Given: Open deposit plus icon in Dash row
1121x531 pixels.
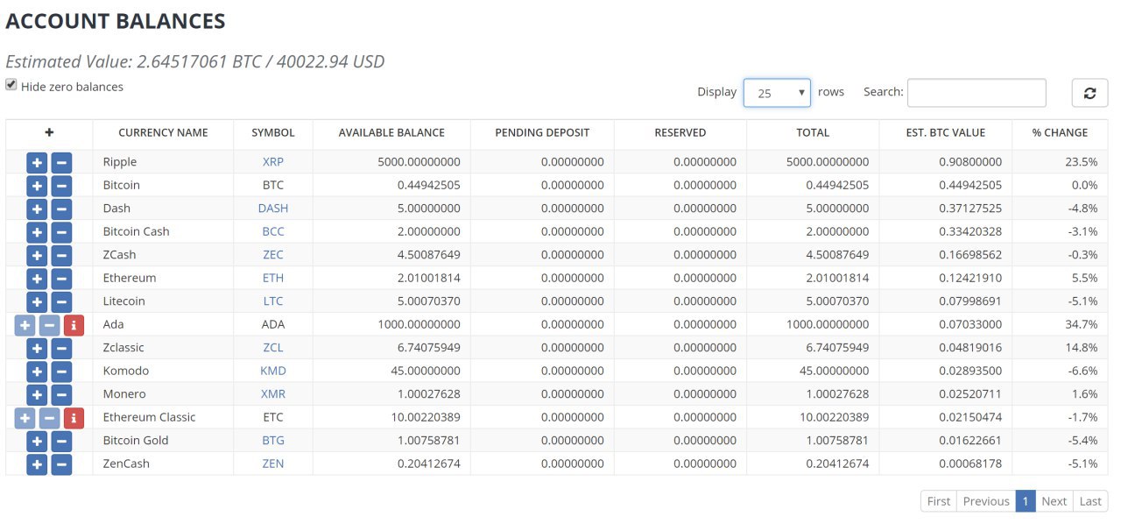Looking at the screenshot, I should (37, 209).
